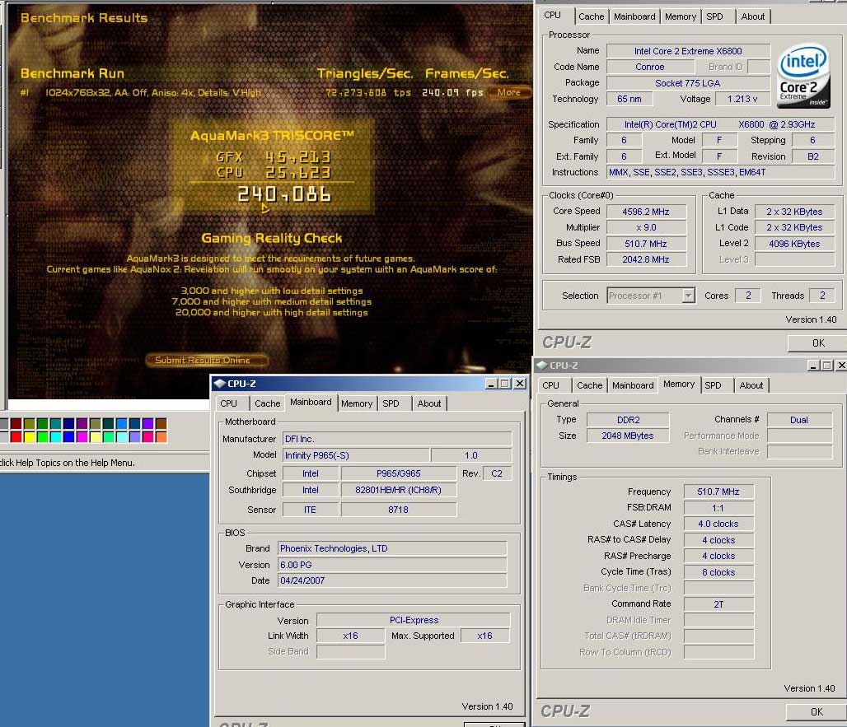Click the Level 2 cache value '4096 KBytes'
This screenshot has height=727, width=847.
click(x=794, y=244)
